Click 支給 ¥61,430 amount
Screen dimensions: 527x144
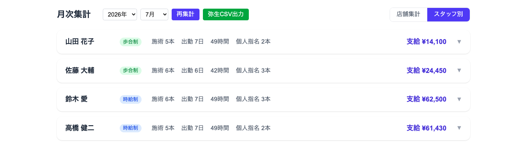tap(426, 128)
